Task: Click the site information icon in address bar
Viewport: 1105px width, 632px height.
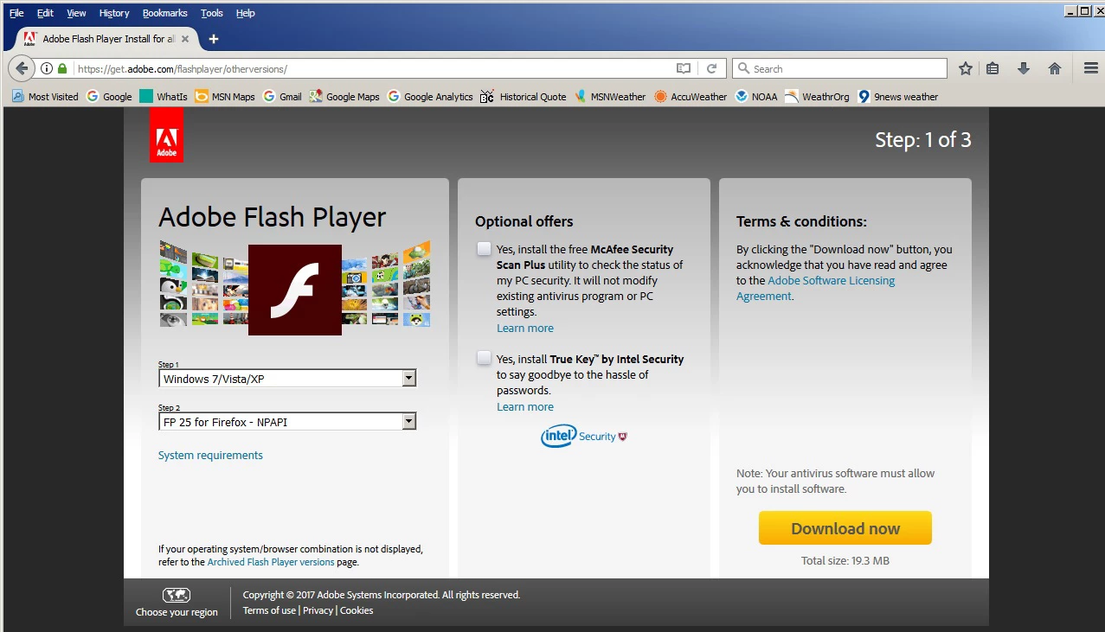Action: tap(47, 68)
